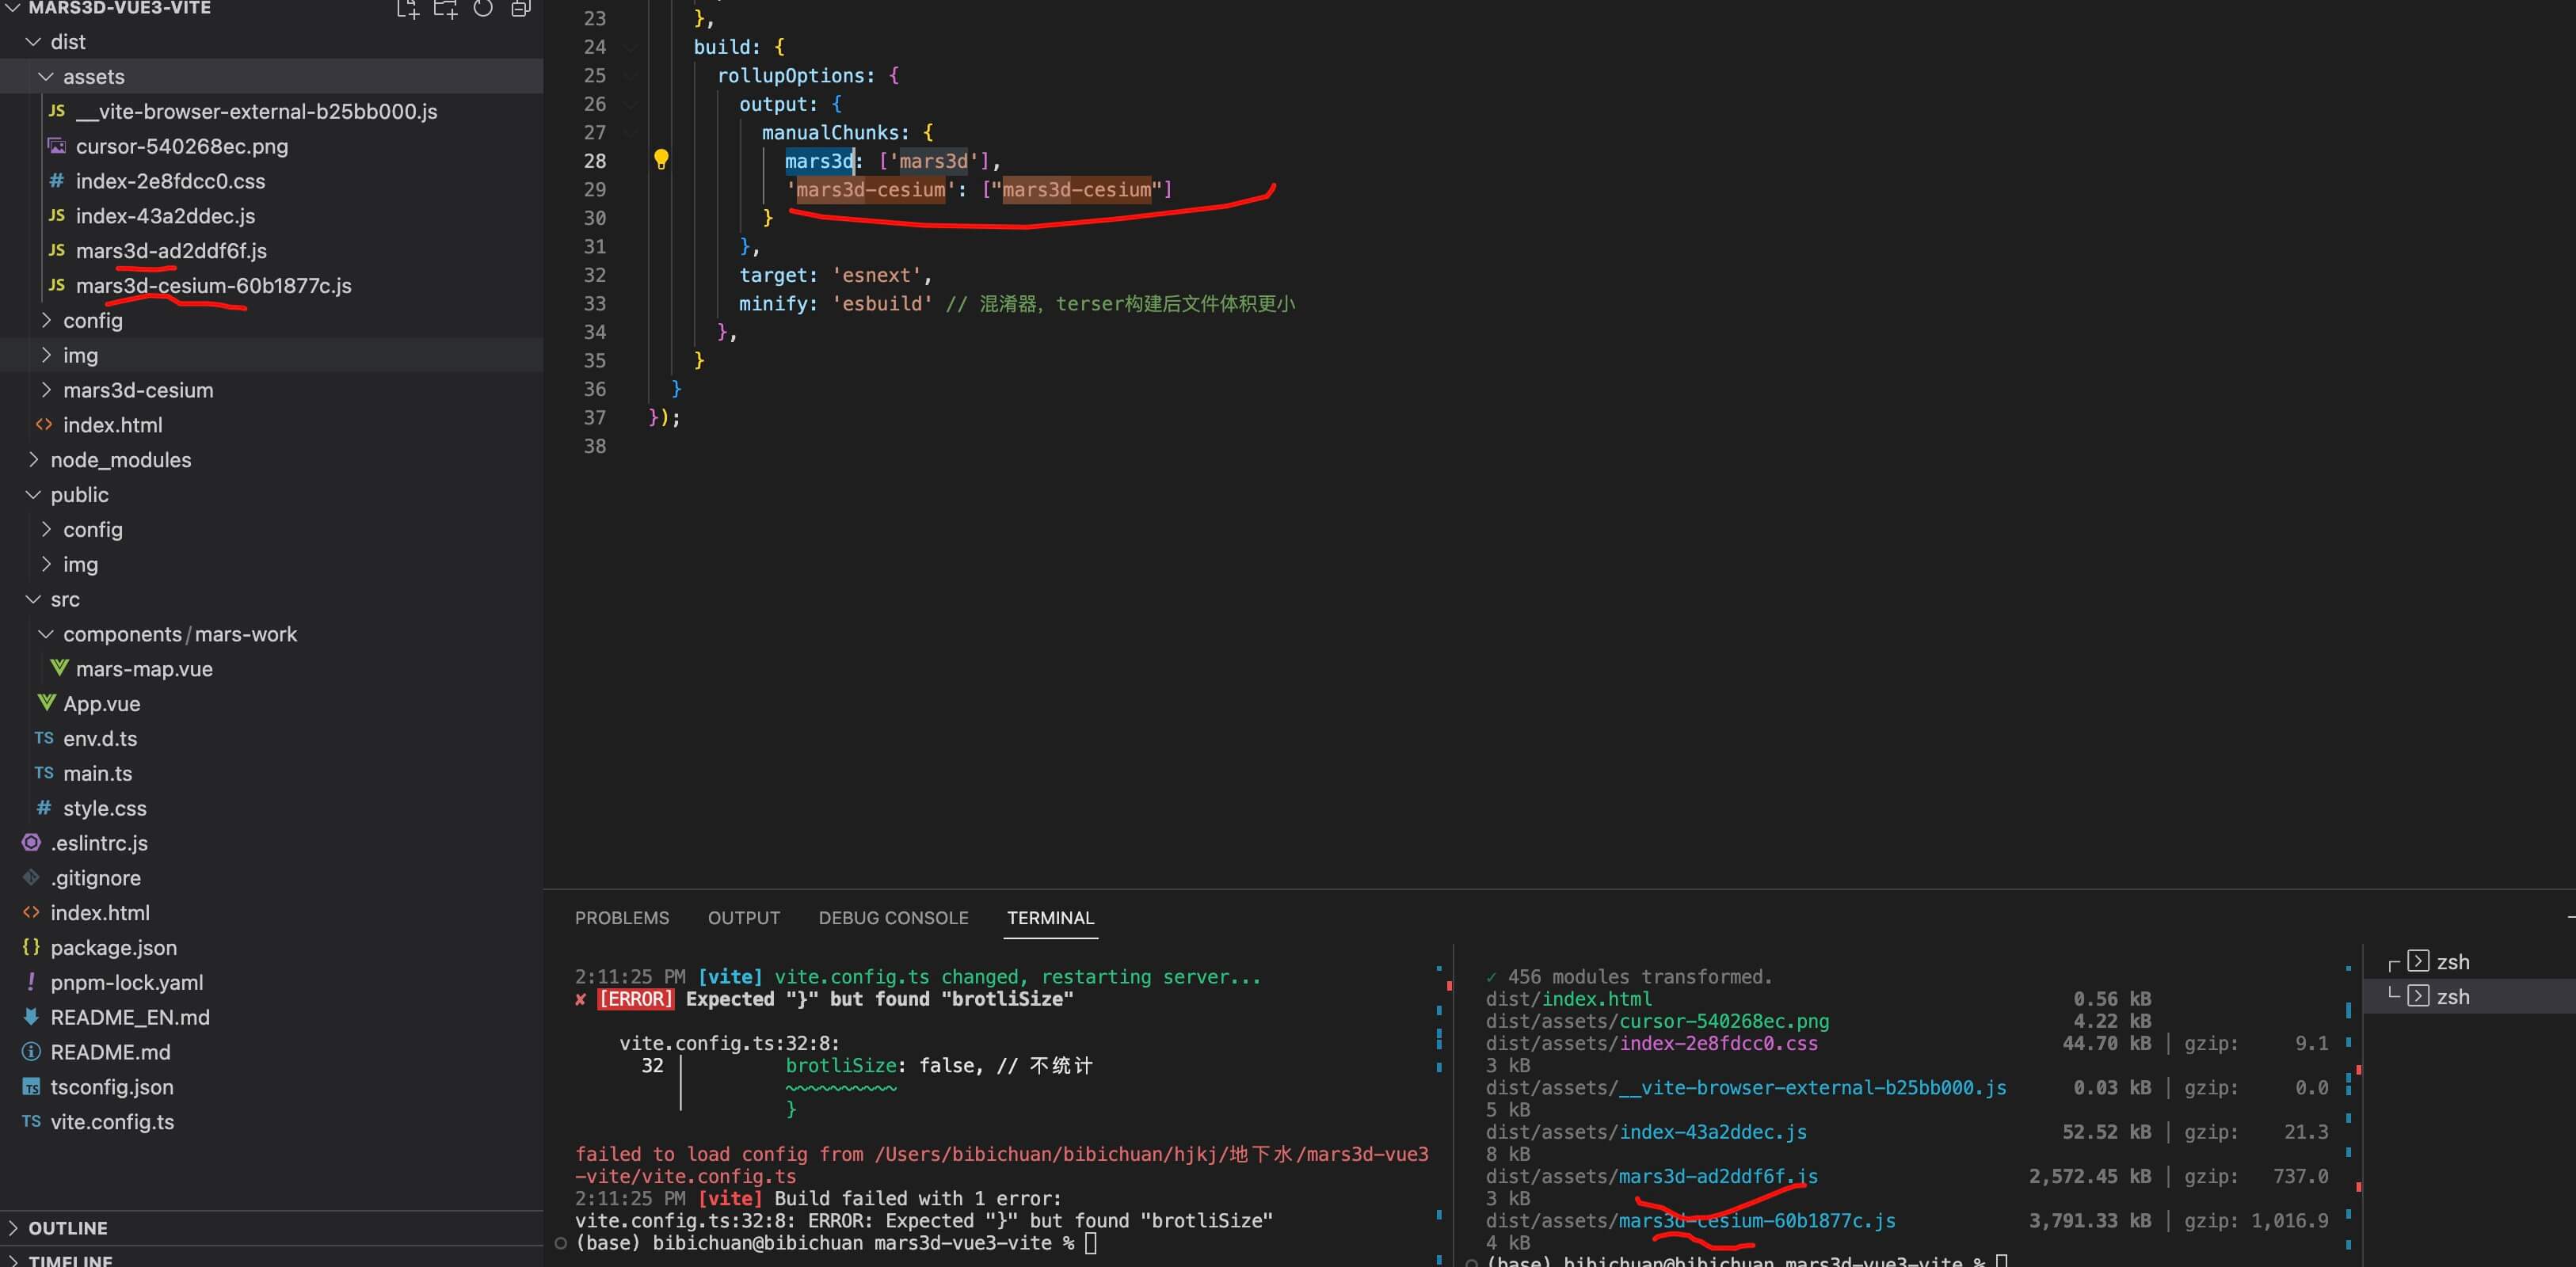Open the OUTPUT panel tab
Viewport: 2576px width, 1267px height.
(743, 918)
